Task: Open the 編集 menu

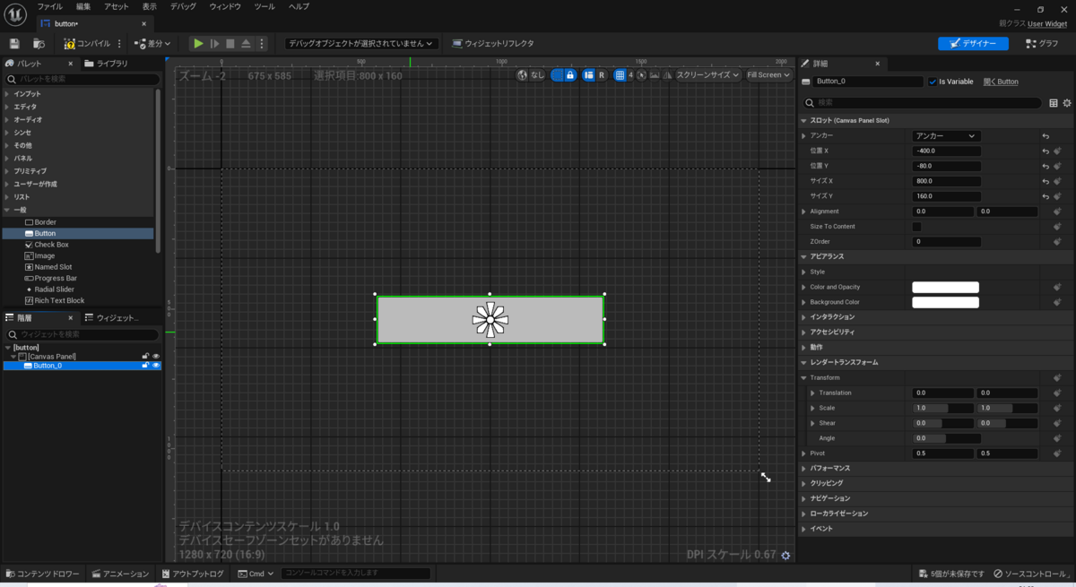Action: [x=83, y=6]
